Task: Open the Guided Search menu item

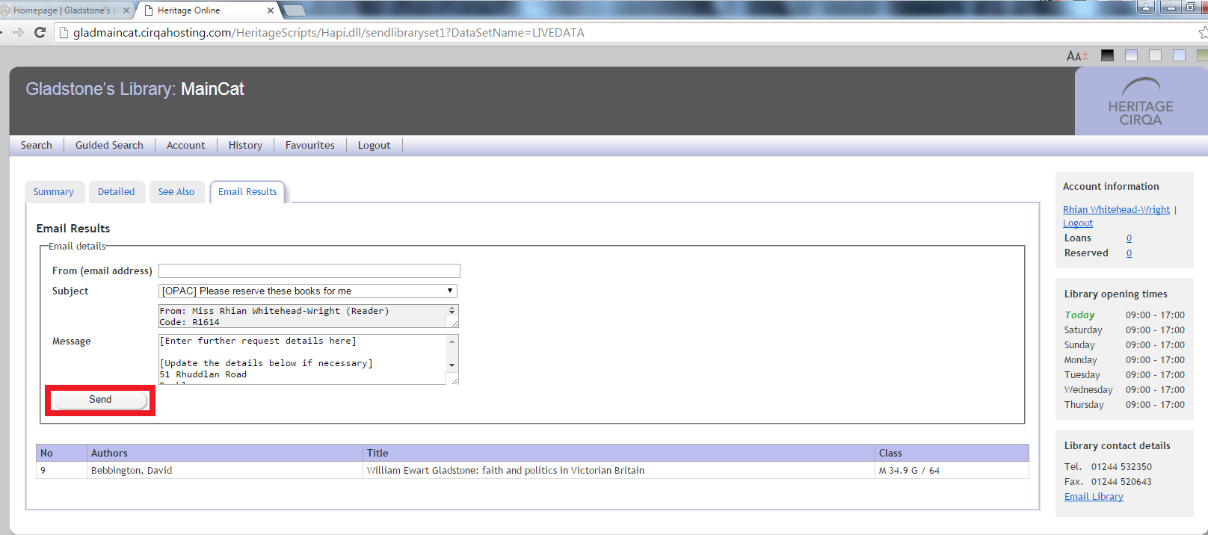Action: pyautogui.click(x=109, y=146)
